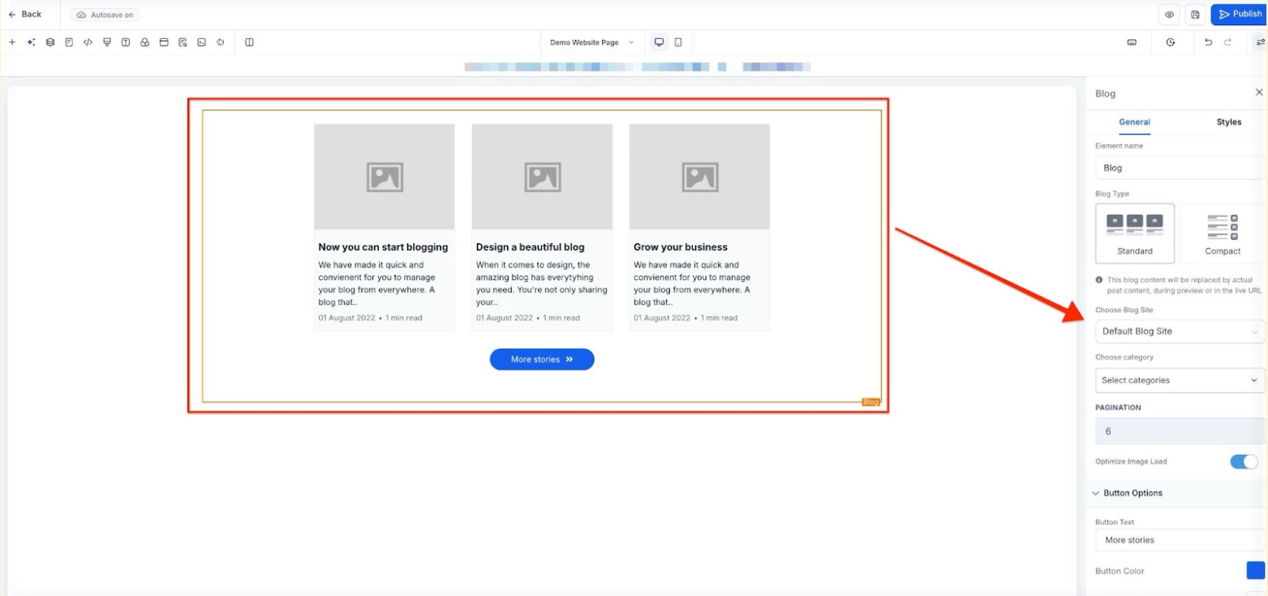Click the save disk icon
This screenshot has width=1268, height=596.
pos(1194,15)
